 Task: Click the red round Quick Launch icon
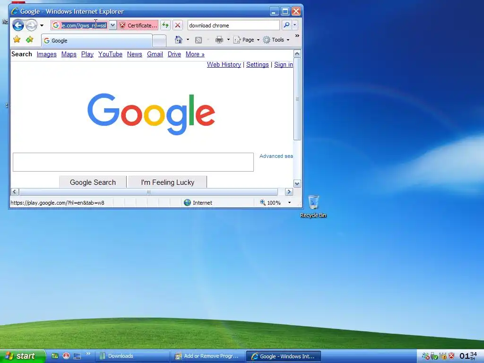point(66,356)
